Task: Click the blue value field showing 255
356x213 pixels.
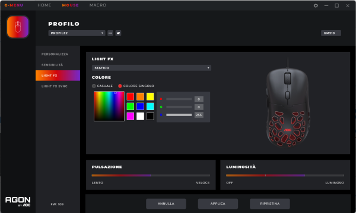Action: click(x=199, y=115)
